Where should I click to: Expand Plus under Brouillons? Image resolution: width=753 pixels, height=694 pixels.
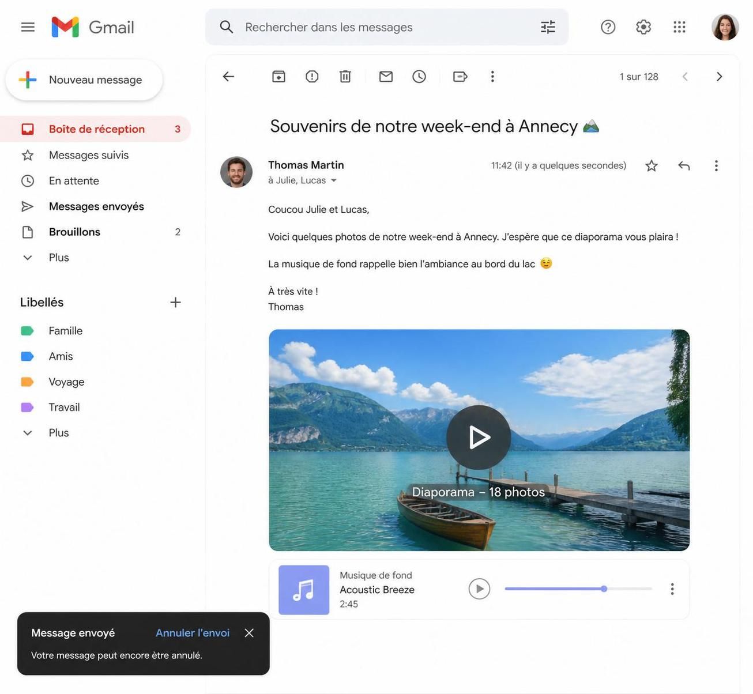[59, 258]
